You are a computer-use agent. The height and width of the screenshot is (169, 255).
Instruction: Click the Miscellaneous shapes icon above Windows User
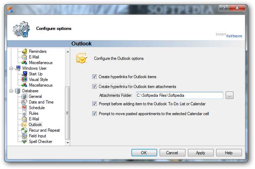coord(24,63)
